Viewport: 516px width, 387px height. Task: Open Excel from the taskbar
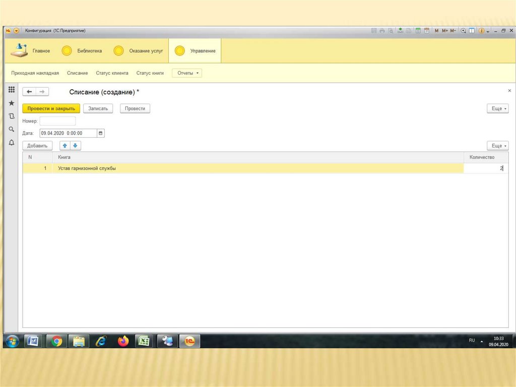pyautogui.click(x=144, y=341)
